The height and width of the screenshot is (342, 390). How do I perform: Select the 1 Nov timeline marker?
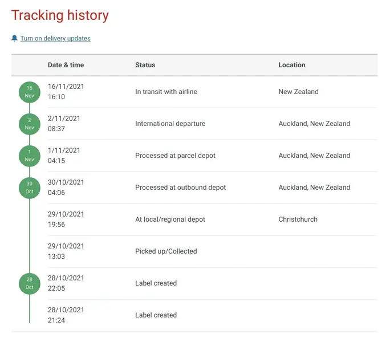30,156
